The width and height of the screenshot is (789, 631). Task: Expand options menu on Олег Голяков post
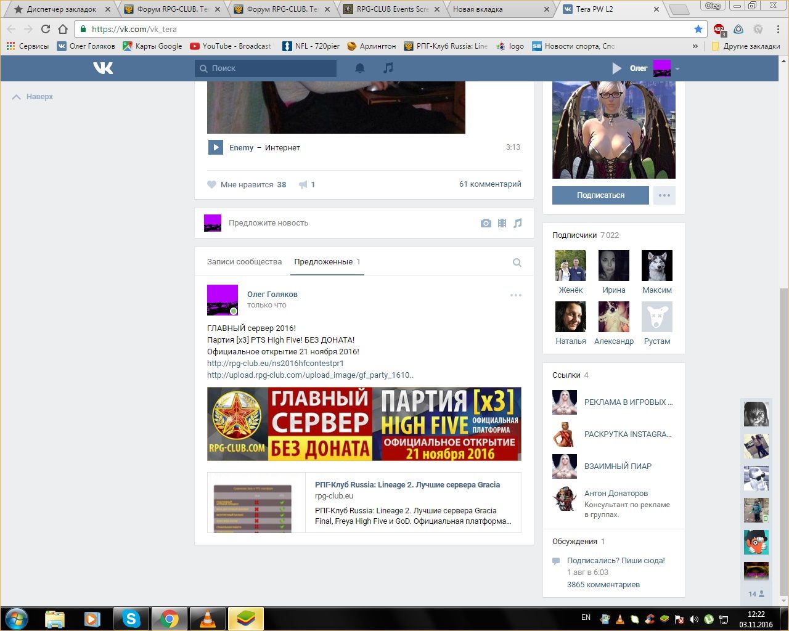516,295
